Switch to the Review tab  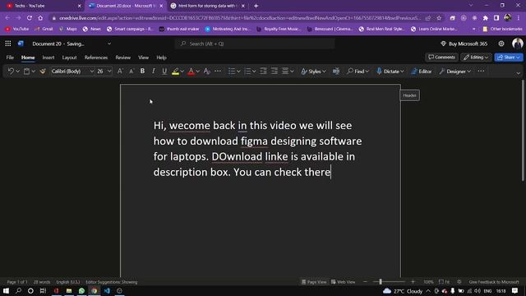(x=123, y=58)
